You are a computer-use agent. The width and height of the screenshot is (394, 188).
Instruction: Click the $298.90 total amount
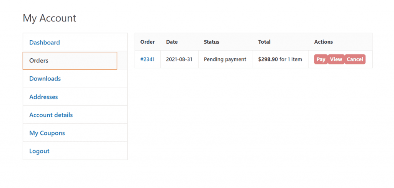(x=268, y=59)
